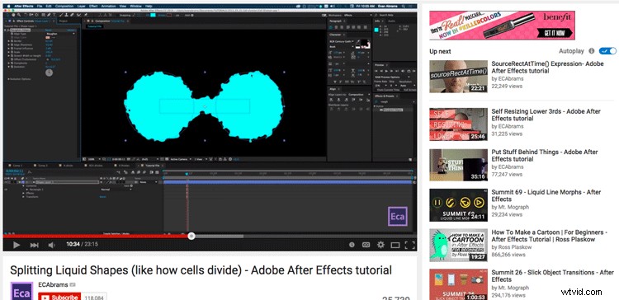Expand Rectangle 1 in timeline
Viewport: 619px width, 300px height.
click(x=27, y=190)
